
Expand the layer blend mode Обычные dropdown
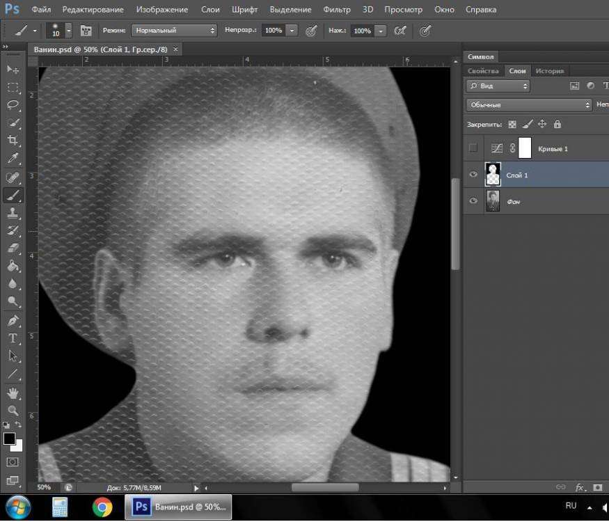click(529, 104)
